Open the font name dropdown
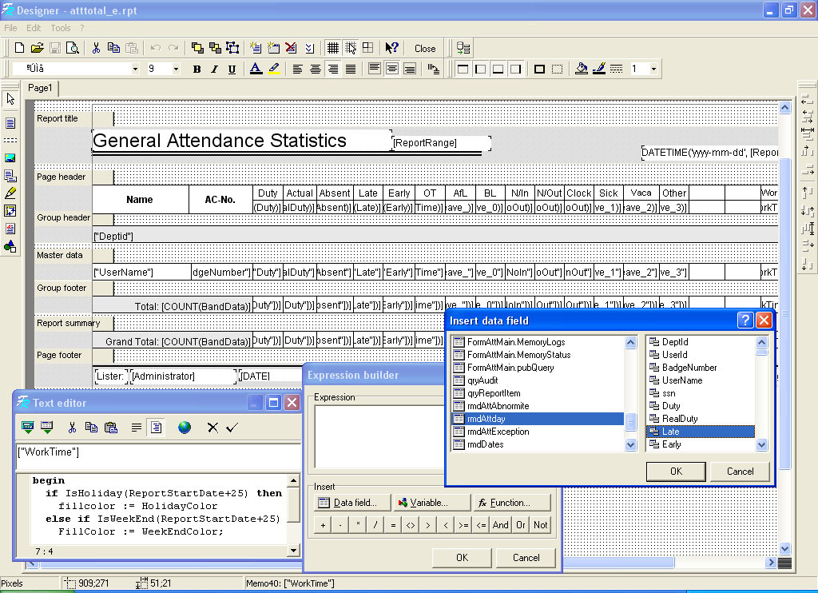Screen dimensions: 818x593 click(135, 70)
